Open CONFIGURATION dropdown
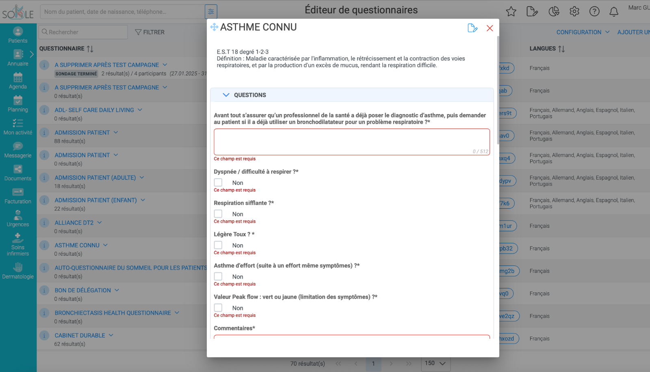 [x=583, y=32]
